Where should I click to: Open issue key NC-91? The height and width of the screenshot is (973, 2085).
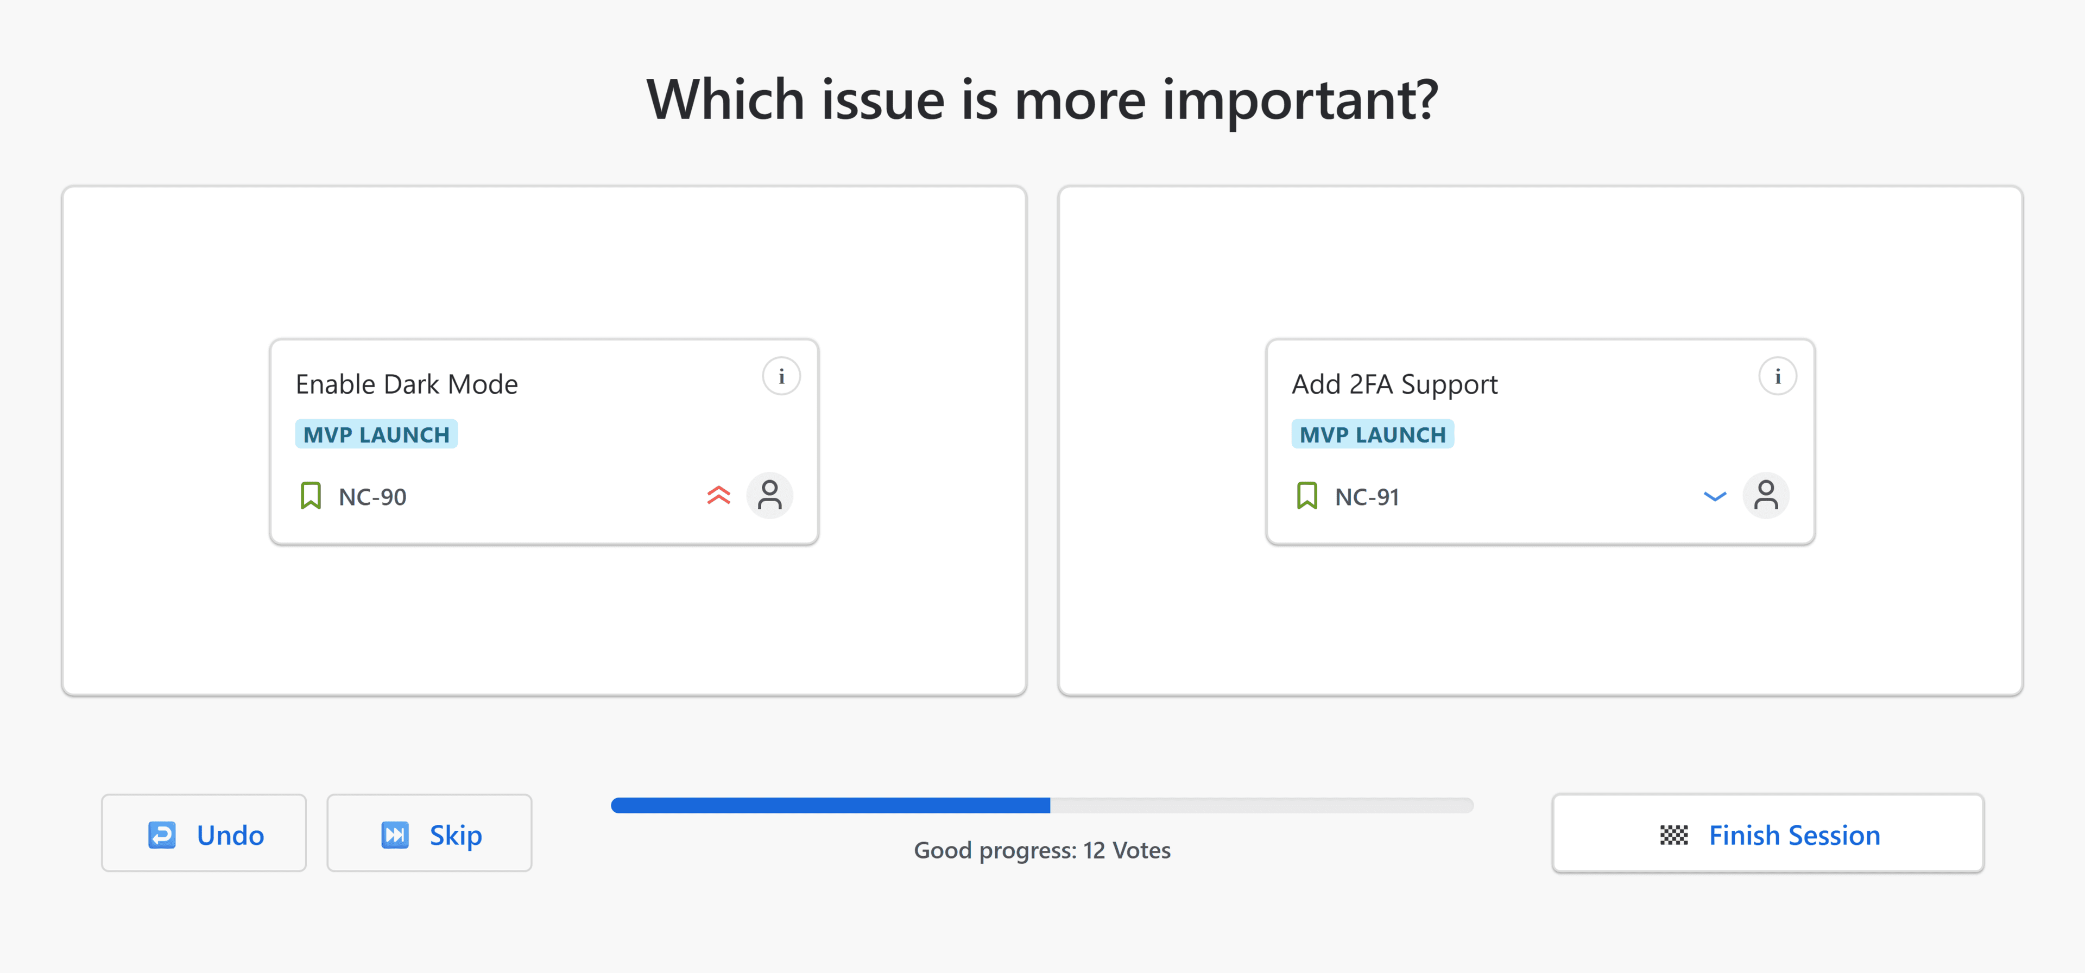coord(1367,496)
